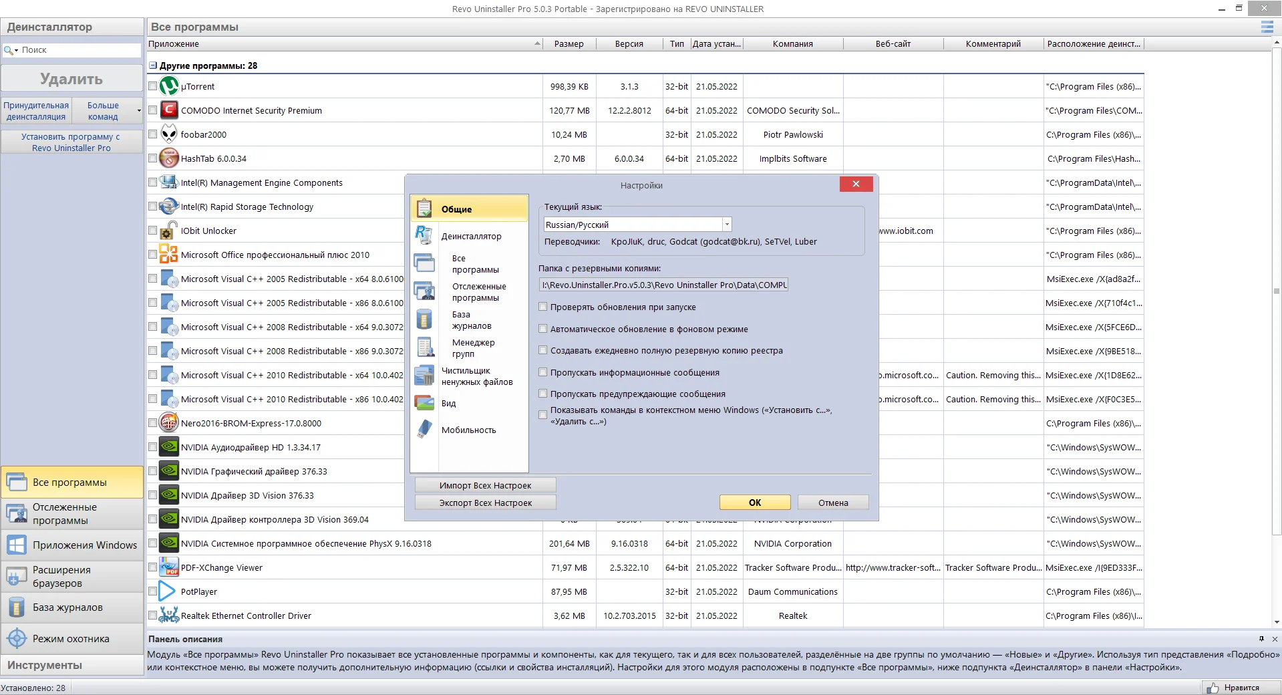The width and height of the screenshot is (1282, 695).
Task: Click Экспорт Всех Настроек button
Action: point(486,503)
